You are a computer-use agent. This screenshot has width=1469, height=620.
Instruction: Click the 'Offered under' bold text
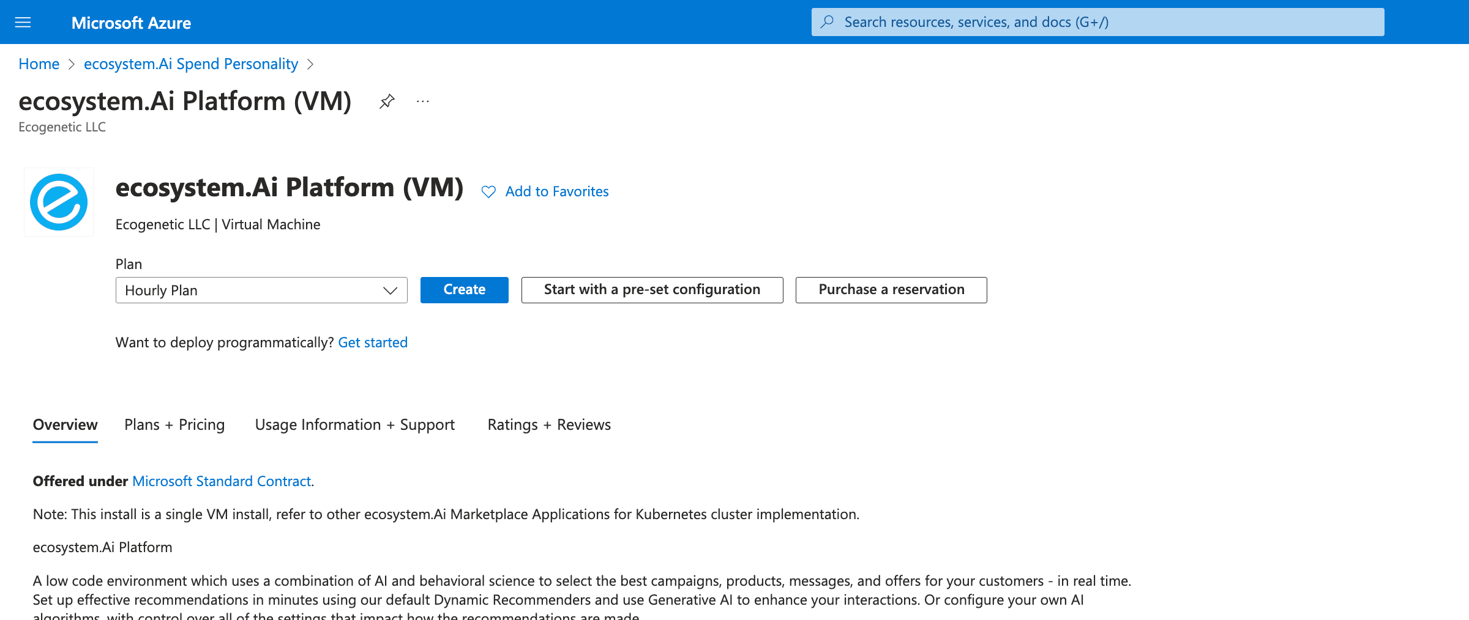[80, 481]
